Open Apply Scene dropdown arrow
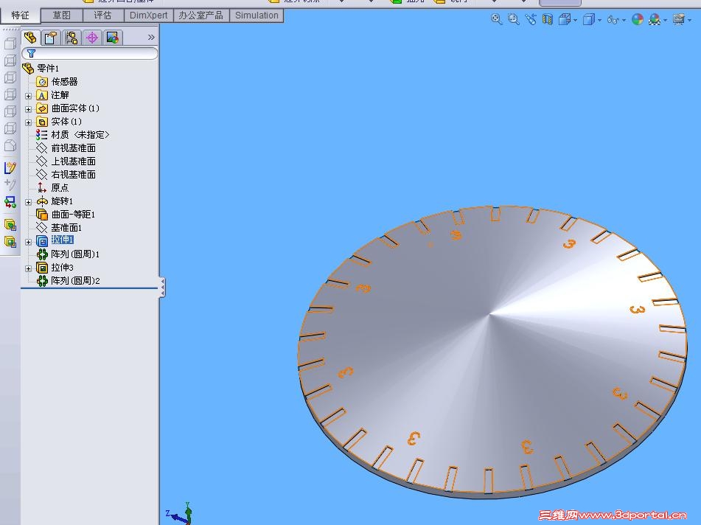The height and width of the screenshot is (525, 701). pos(665,20)
